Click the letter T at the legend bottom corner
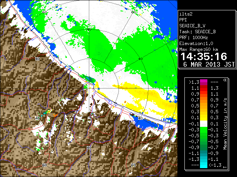Image resolution: width=237 pixels, height=177 pixels. pos(225,167)
